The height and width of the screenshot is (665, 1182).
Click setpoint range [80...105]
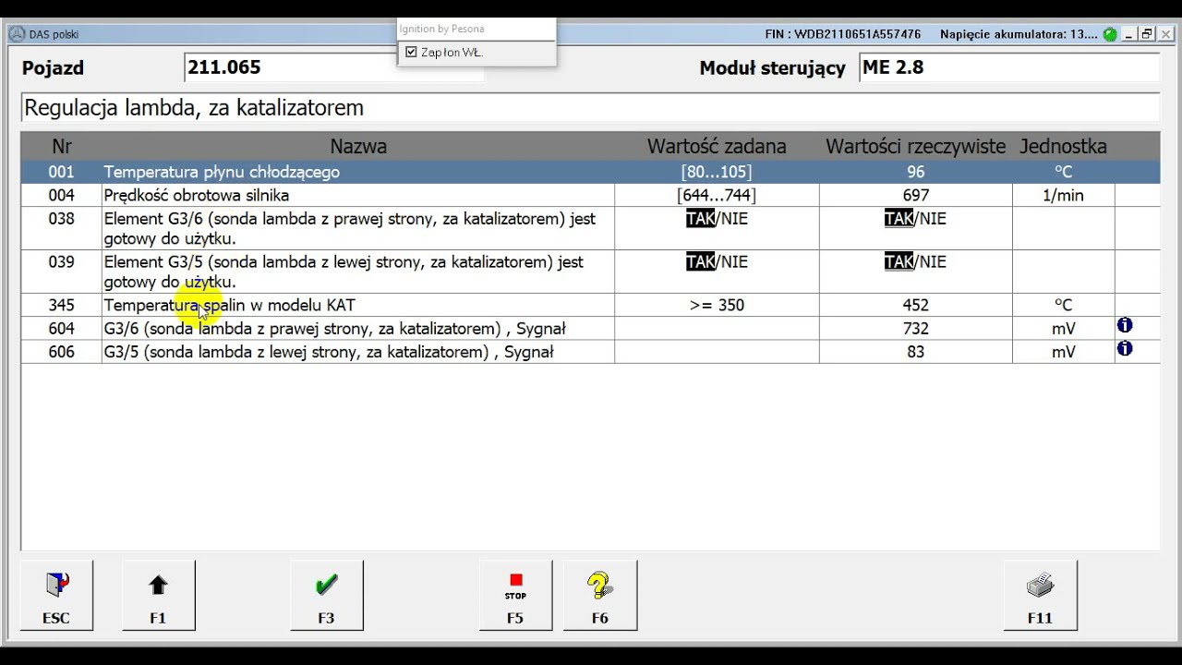point(717,172)
